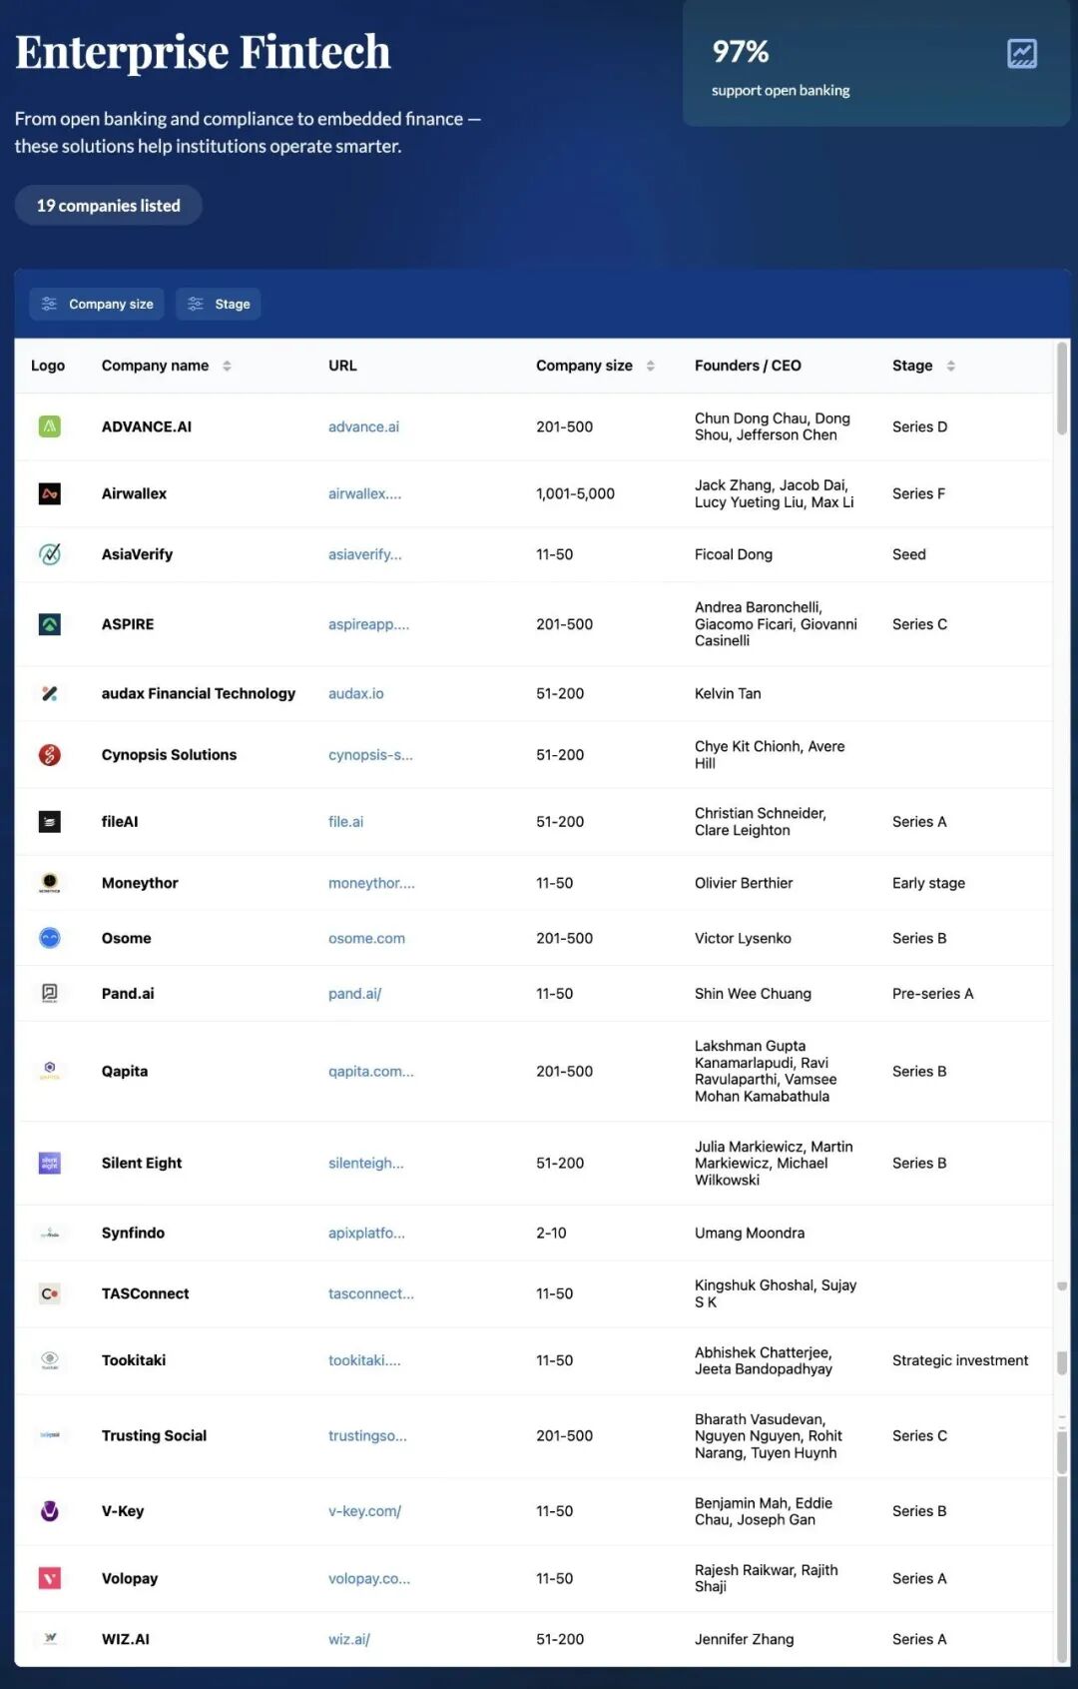Click the Founders / CEO column header
This screenshot has width=1078, height=1689.
point(748,366)
